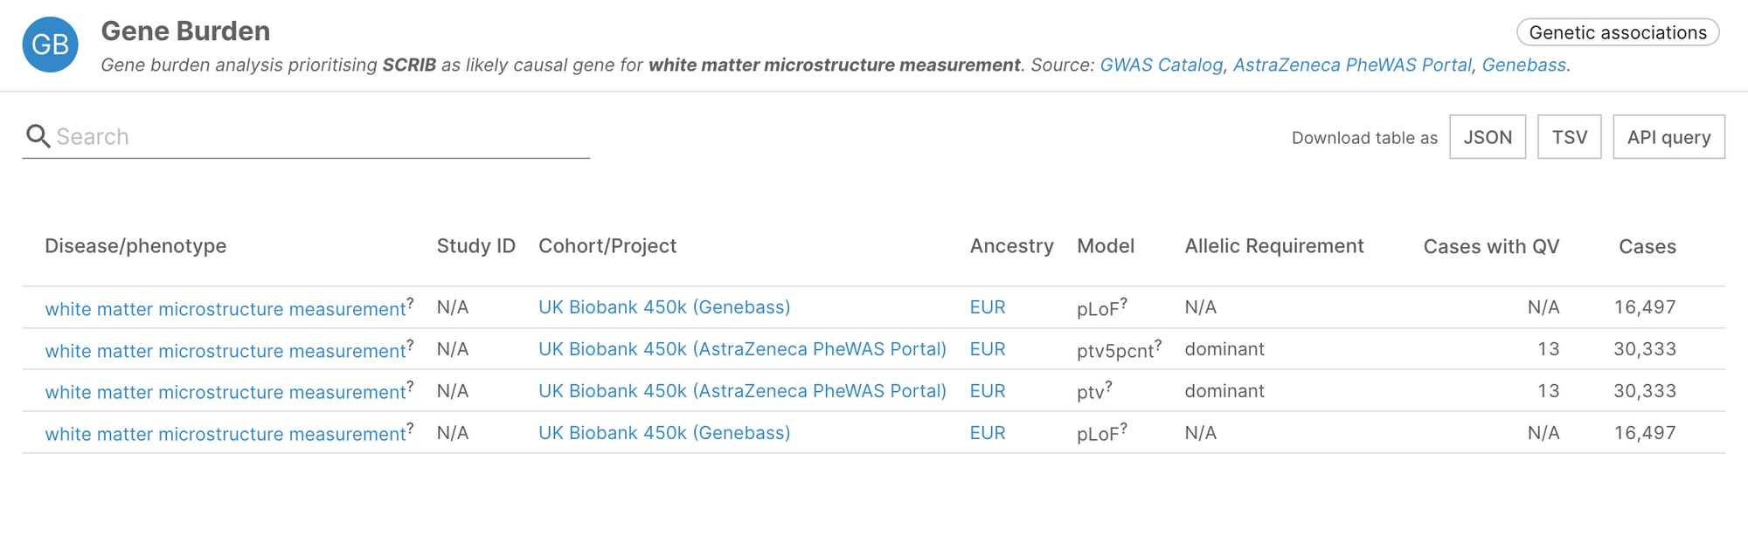Click the question mark after the first phenotype link

[x=410, y=302]
